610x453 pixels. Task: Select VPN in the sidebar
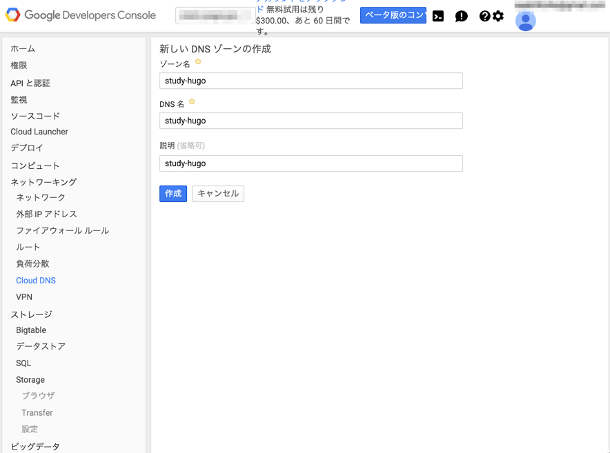[24, 297]
